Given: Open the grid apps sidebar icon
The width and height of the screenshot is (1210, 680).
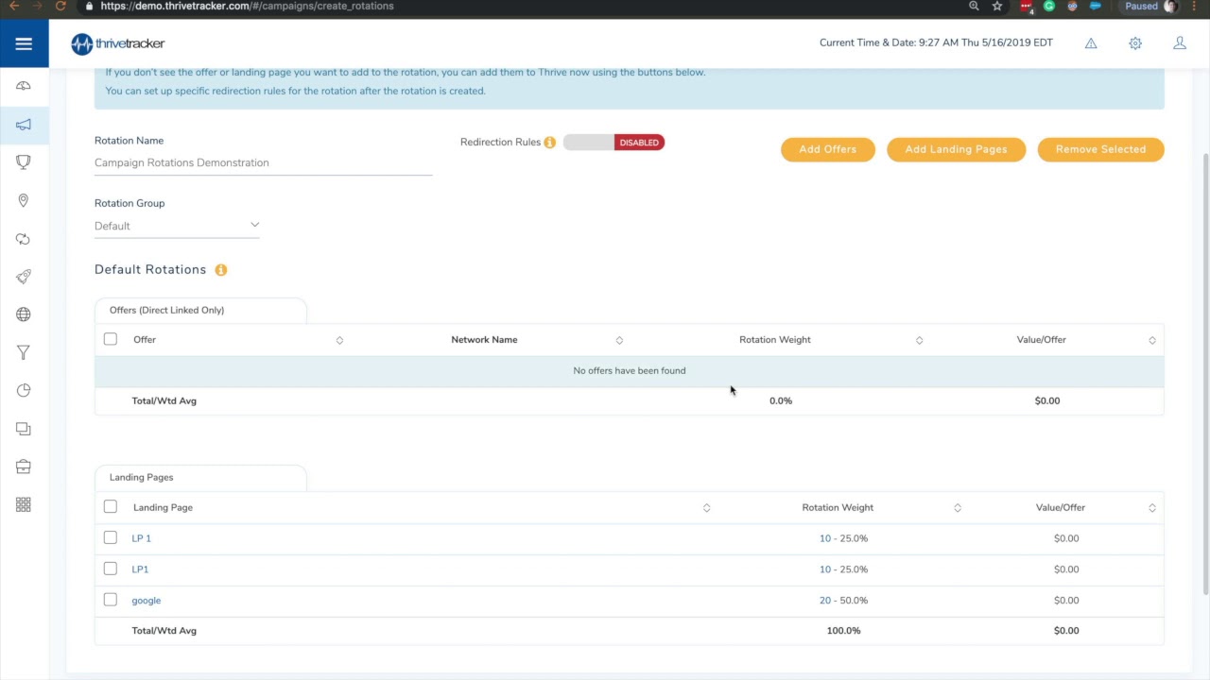Looking at the screenshot, I should click(x=24, y=504).
